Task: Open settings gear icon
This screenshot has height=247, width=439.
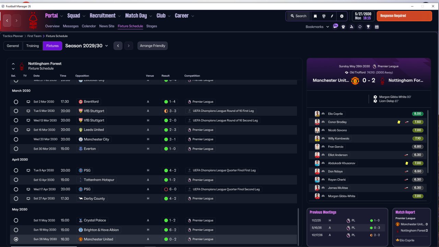Action: (x=342, y=16)
